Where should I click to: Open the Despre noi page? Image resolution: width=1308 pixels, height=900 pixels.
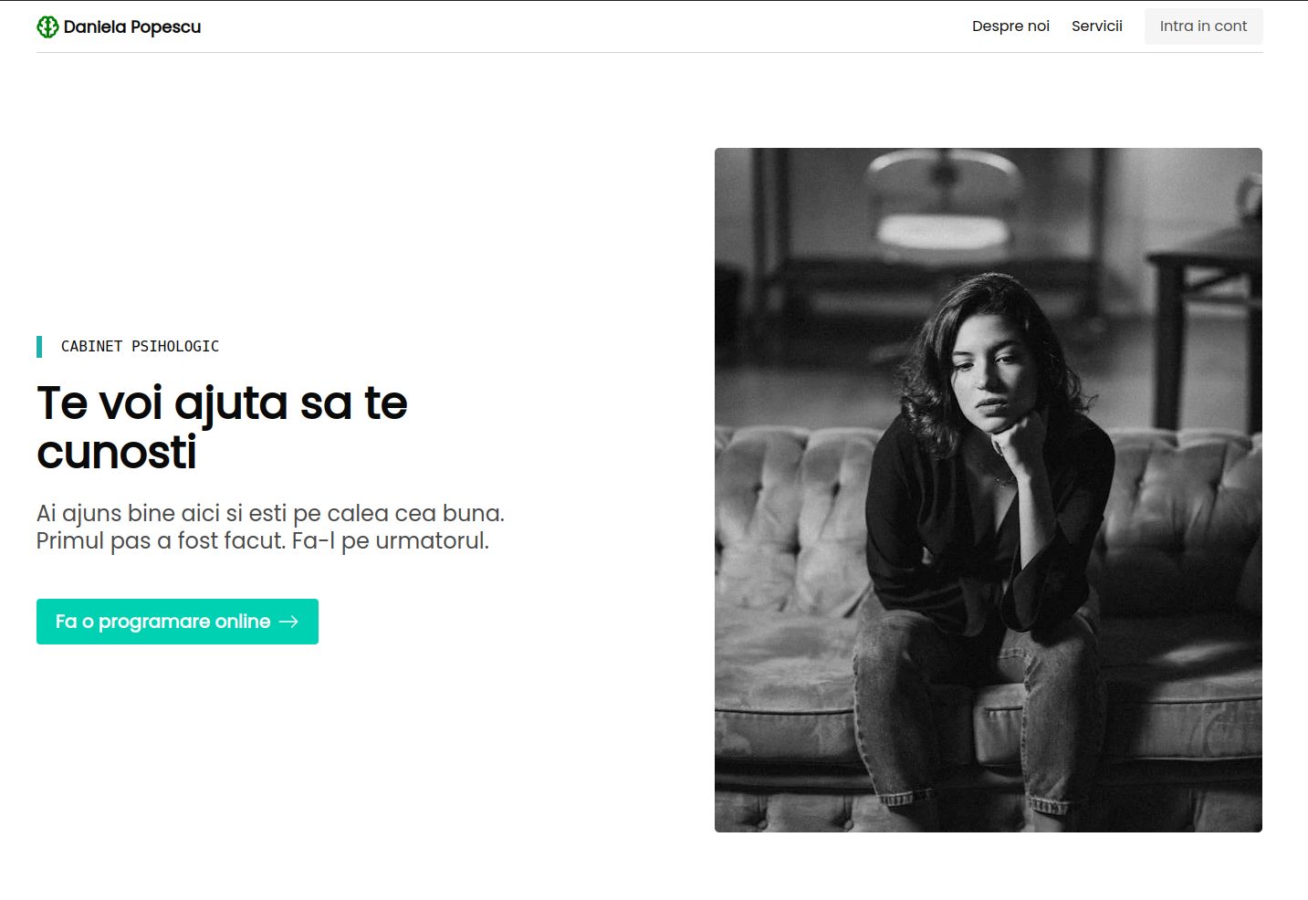(x=1010, y=26)
